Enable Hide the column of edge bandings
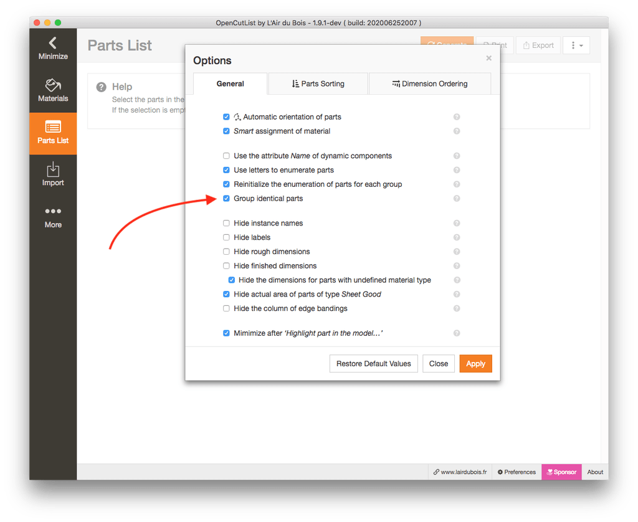 (226, 309)
